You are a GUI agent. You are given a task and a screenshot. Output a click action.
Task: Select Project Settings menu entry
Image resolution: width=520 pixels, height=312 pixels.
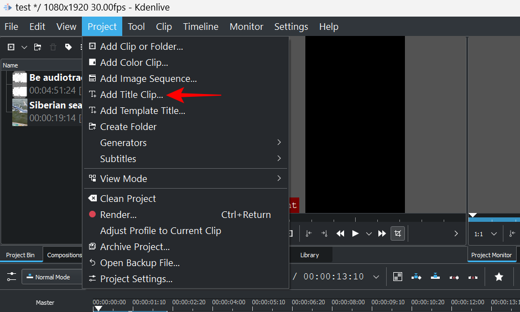pyautogui.click(x=136, y=279)
